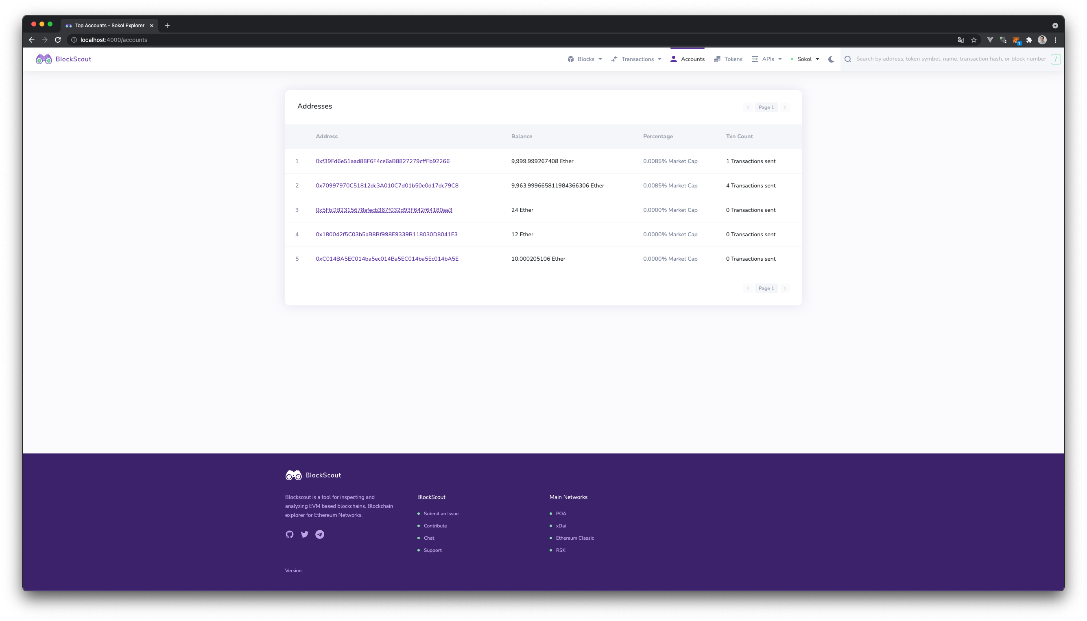Screen dimensions: 1087x621
Task: Reload page with browser refresh icon
Action: click(58, 40)
